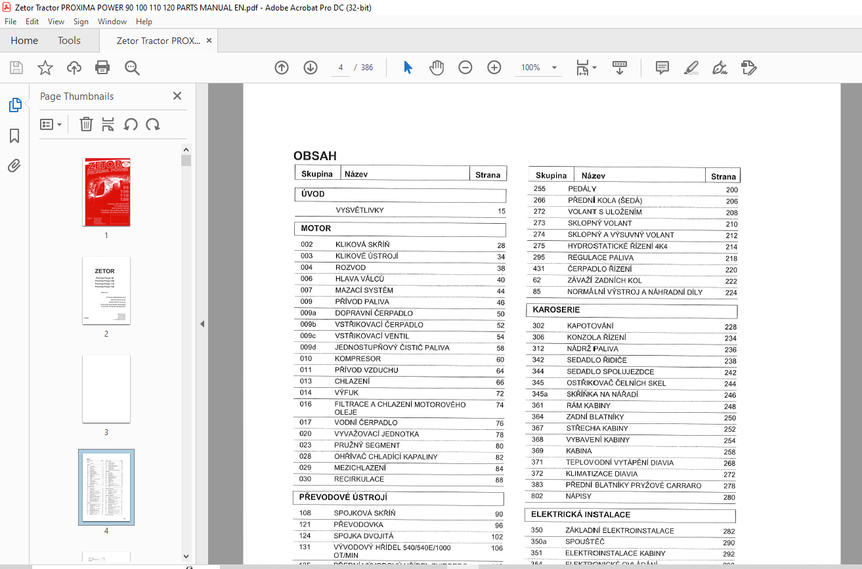Open the Window menu
The width and height of the screenshot is (862, 569).
coord(112,22)
